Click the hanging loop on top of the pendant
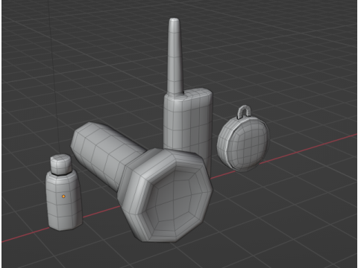This screenshot has height=268, width=358. pyautogui.click(x=244, y=112)
